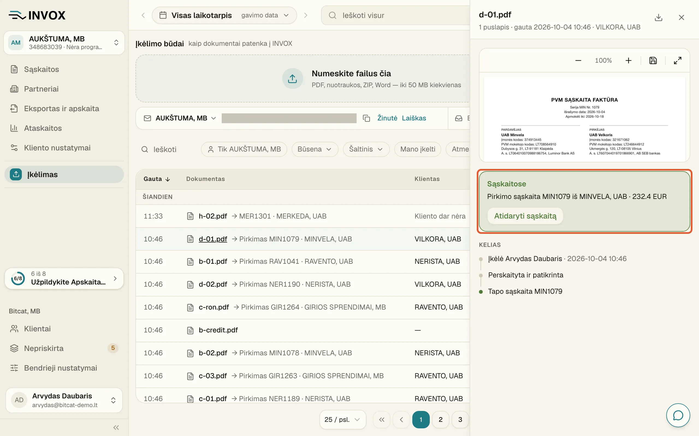Expand the Šaltinis filter dropdown
The image size is (699, 436).
coord(366,149)
